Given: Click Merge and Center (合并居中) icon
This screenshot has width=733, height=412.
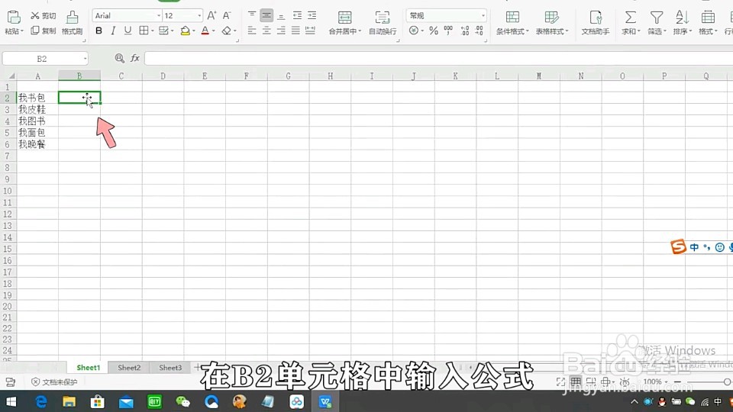Looking at the screenshot, I should 344,18.
